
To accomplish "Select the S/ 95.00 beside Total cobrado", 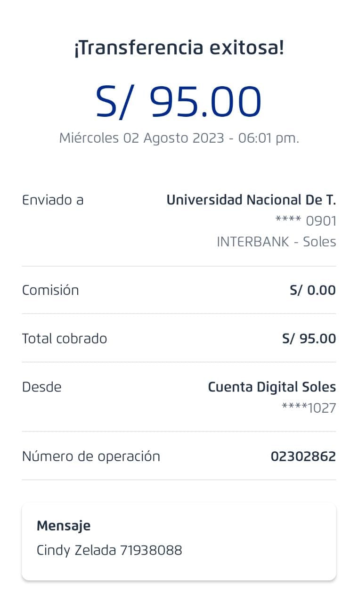I will [309, 339].
